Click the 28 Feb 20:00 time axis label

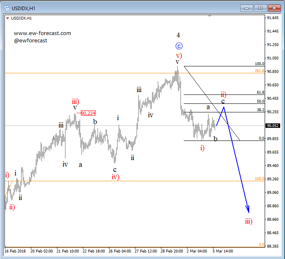[x=172, y=251]
